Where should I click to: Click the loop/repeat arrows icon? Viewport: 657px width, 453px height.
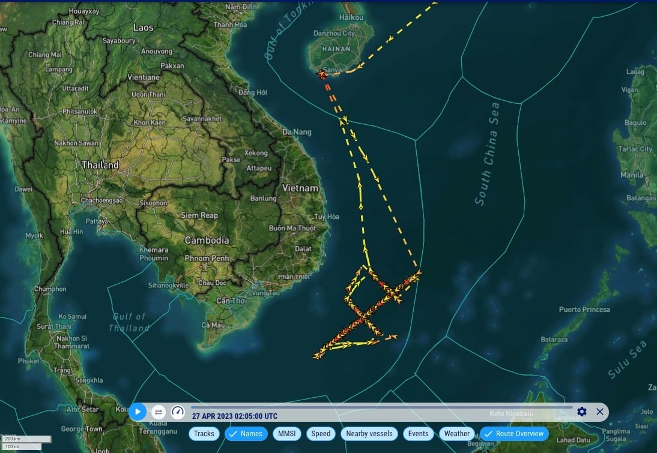(x=158, y=412)
